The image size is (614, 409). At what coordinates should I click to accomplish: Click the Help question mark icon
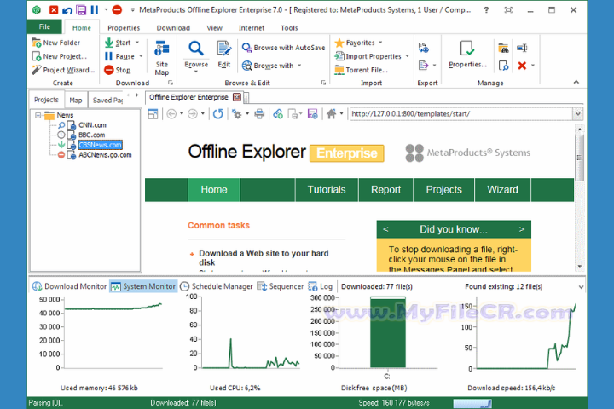coord(486,10)
